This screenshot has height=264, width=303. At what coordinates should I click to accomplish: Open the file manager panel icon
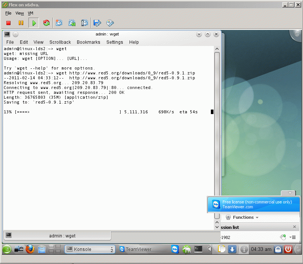click(42, 249)
